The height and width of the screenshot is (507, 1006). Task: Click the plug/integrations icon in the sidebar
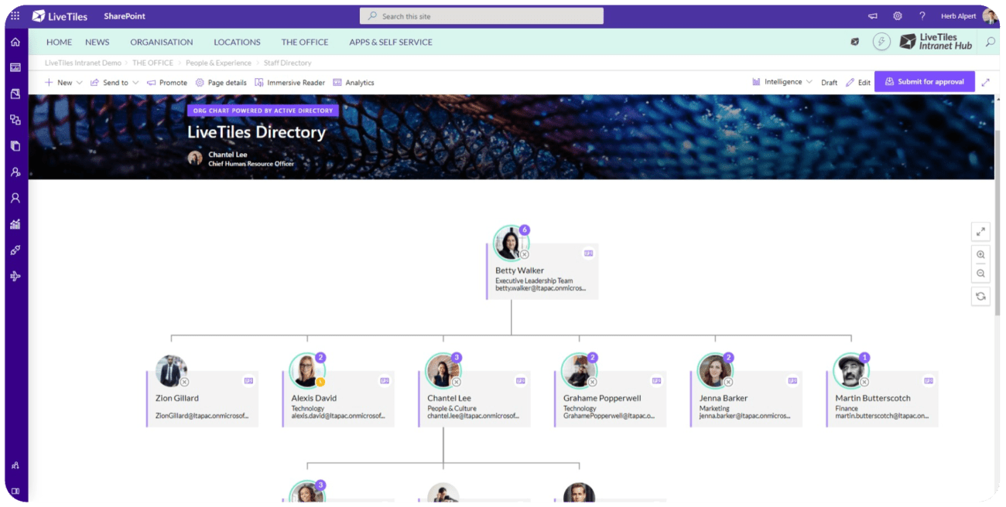[x=15, y=249]
